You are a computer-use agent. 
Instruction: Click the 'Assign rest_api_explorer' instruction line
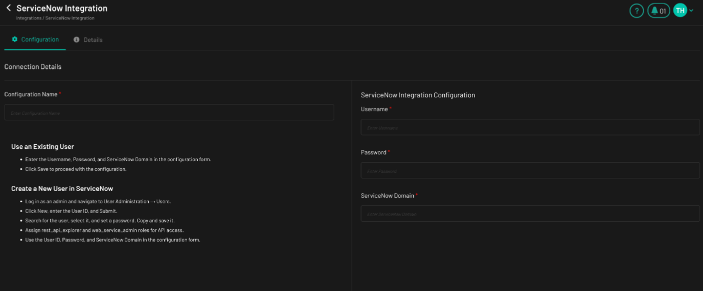pos(104,230)
